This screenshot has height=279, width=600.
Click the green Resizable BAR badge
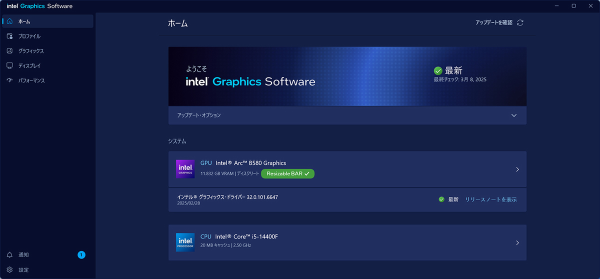287,173
